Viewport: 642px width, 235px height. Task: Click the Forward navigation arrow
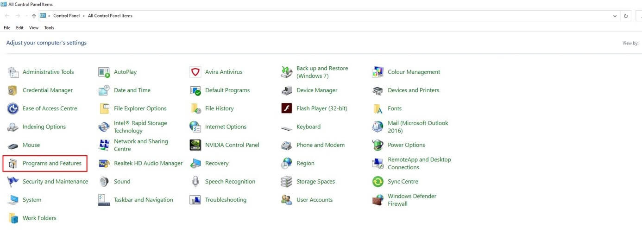click(18, 16)
